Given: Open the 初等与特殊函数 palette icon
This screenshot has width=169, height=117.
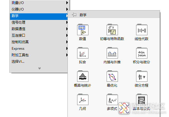Looking at the screenshot, I should [x=112, y=30].
